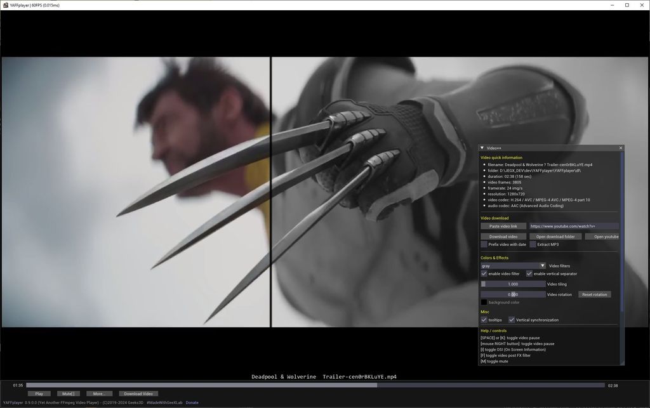The height and width of the screenshot is (408, 650).
Task: Enable Prefix video with date checkbox
Action: click(484, 244)
